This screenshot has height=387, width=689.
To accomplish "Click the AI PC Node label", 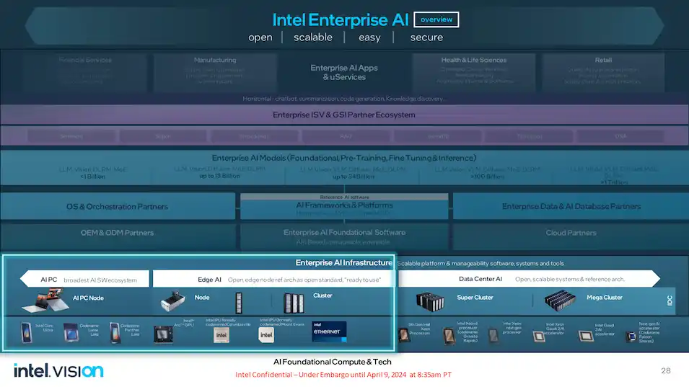I will coord(88,298).
